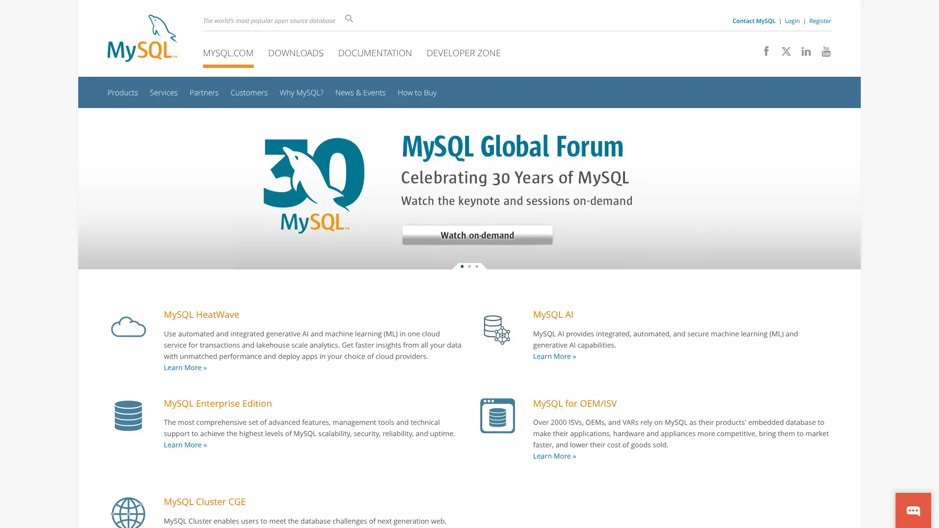Screen dimensions: 939x528
Task: Open the MySQL Enterprise Edition heading link
Action: point(218,403)
